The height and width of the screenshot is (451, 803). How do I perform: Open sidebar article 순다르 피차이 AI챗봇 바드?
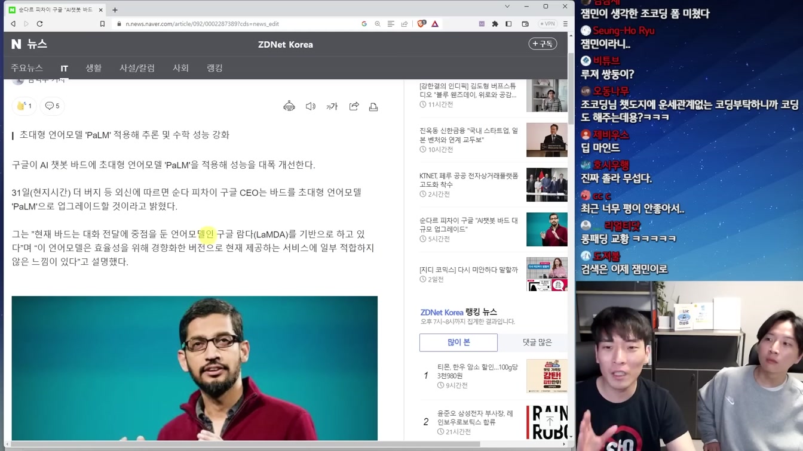[469, 225]
